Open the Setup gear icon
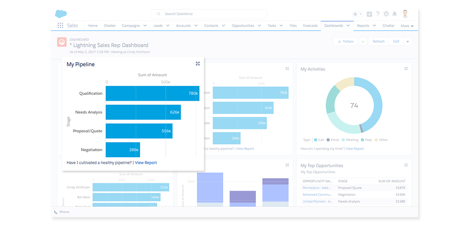The width and height of the screenshot is (469, 250). tap(386, 14)
